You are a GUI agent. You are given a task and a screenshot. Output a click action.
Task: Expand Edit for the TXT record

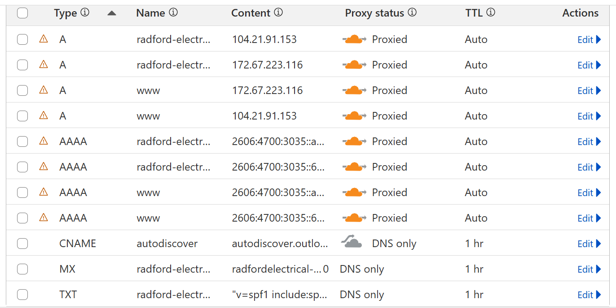point(589,295)
